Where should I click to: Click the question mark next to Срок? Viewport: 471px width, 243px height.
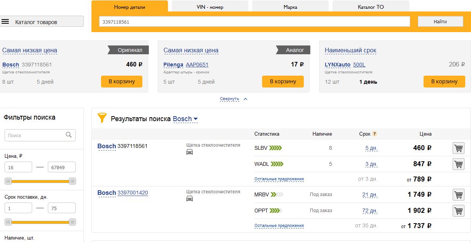(375, 134)
